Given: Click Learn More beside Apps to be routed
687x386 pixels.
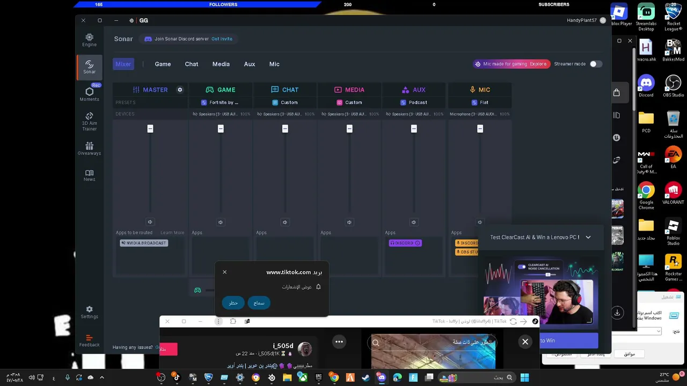Looking at the screenshot, I should (x=172, y=233).
